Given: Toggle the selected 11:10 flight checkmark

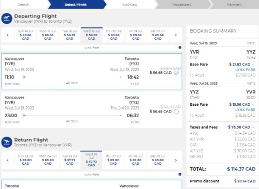Looking at the screenshot, I should (x=176, y=73).
